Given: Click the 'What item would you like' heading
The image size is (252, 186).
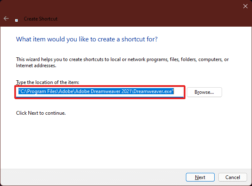Looking at the screenshot, I should [87, 39].
